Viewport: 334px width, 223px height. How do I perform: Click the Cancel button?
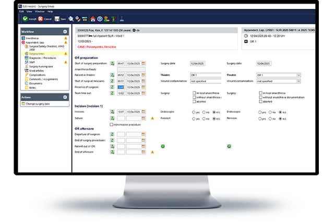pyautogui.click(x=44, y=19)
